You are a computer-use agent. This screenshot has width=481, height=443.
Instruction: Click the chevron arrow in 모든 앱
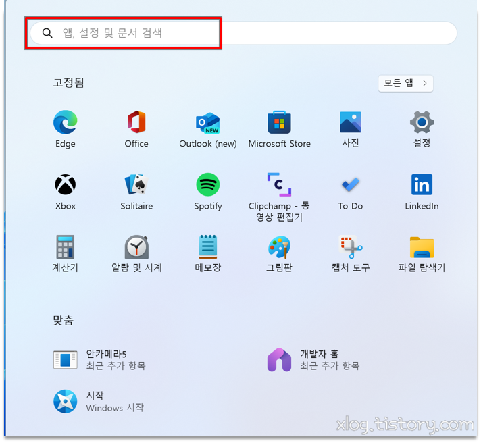(x=425, y=83)
